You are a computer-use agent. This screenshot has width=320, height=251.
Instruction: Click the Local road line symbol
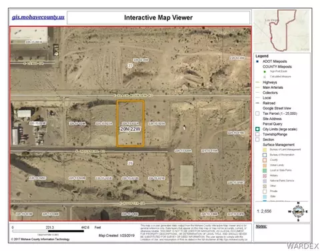pos(258,98)
